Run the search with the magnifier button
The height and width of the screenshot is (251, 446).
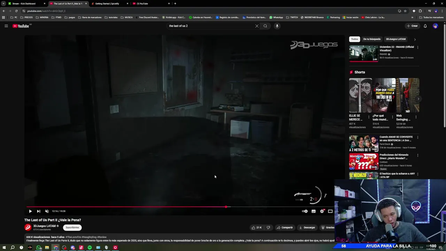pos(265,26)
